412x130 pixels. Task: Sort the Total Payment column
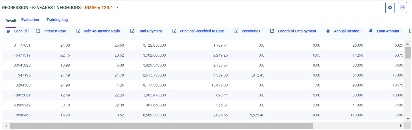(x=164, y=31)
